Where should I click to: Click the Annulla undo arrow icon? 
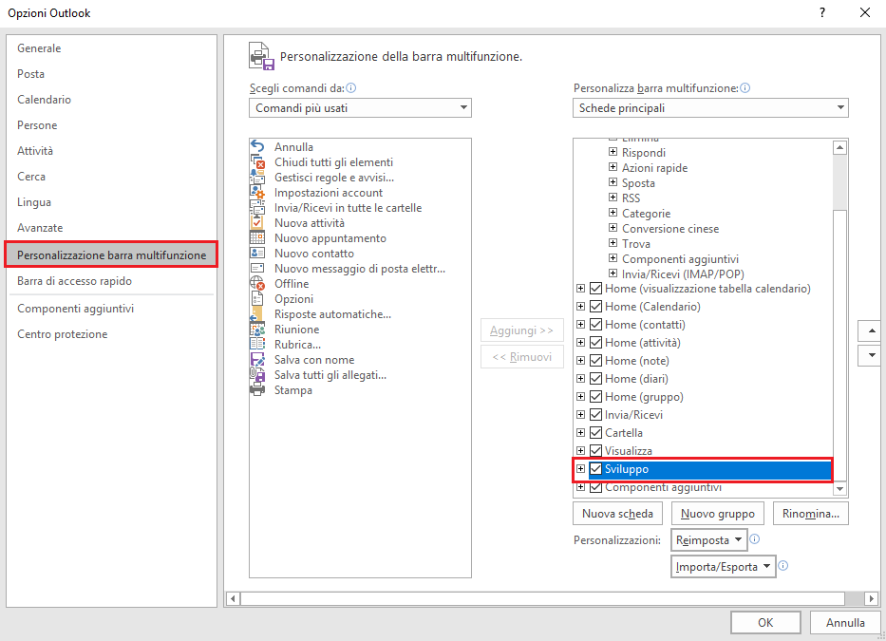coord(257,146)
